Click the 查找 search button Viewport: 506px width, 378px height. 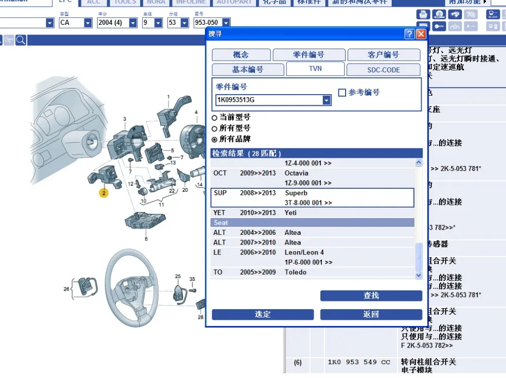(371, 296)
